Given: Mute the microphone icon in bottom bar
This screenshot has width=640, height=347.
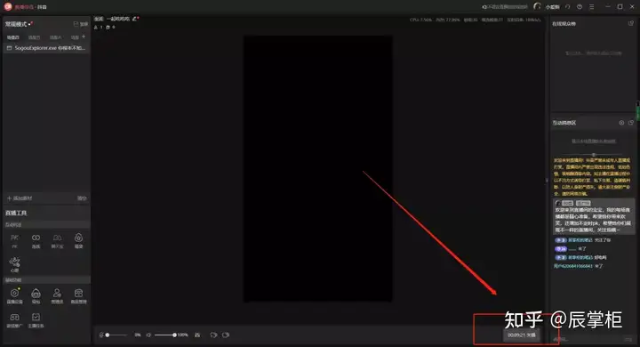Looking at the screenshot, I should coord(101,335).
